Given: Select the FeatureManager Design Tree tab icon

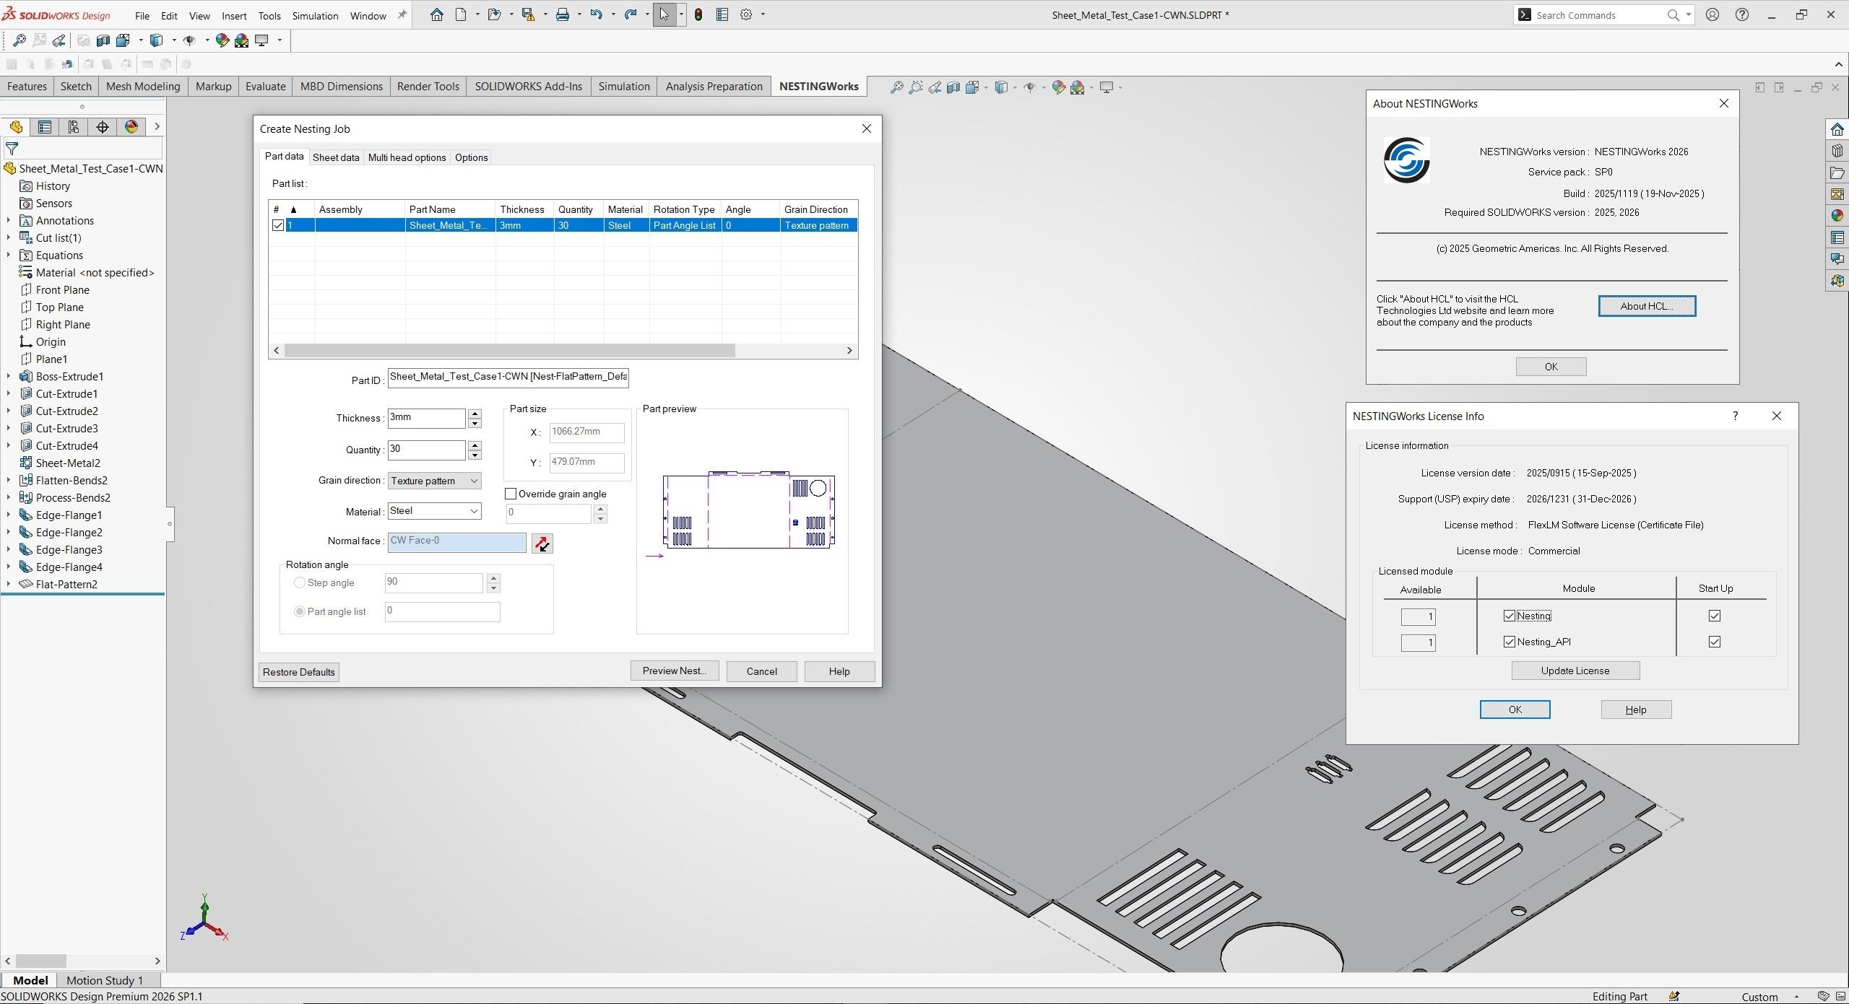Looking at the screenshot, I should 16,127.
